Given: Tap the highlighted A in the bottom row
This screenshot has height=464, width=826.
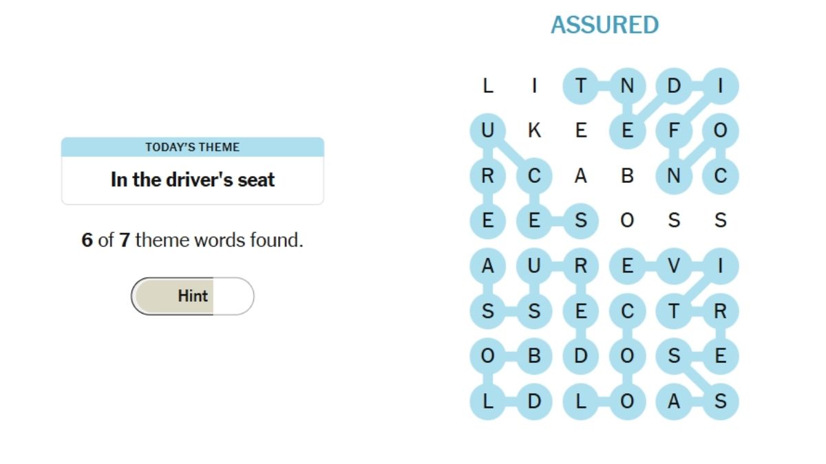Looking at the screenshot, I should tap(674, 401).
